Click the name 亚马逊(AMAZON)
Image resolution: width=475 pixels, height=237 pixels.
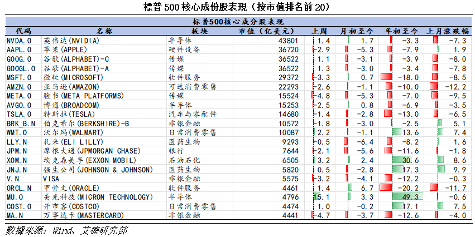click(71, 87)
